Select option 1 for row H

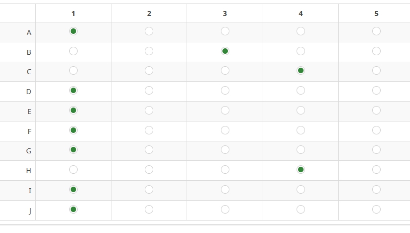point(73,169)
